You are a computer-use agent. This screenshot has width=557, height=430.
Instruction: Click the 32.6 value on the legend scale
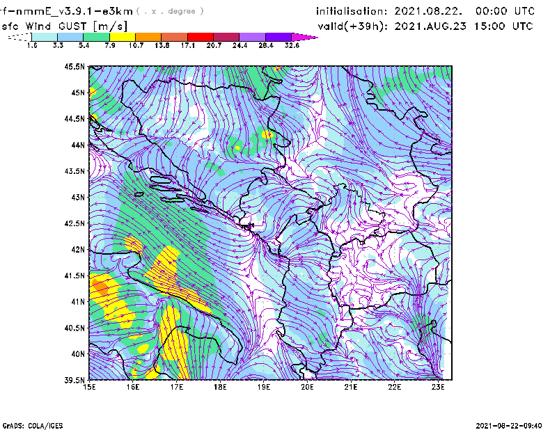292,45
